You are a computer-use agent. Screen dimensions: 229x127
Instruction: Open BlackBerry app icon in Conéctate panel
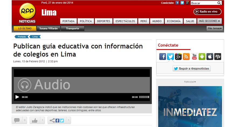click(218, 57)
